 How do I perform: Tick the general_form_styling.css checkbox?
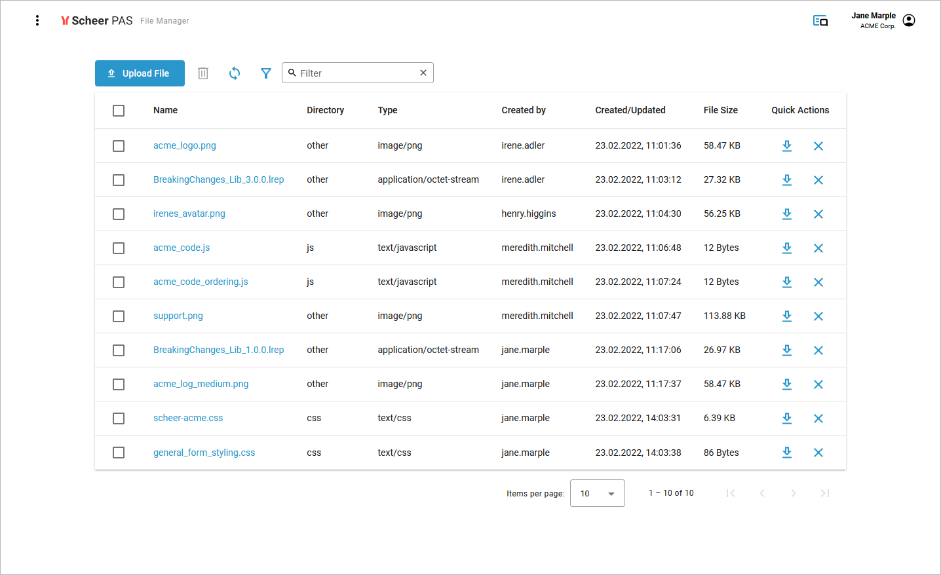[x=119, y=453]
